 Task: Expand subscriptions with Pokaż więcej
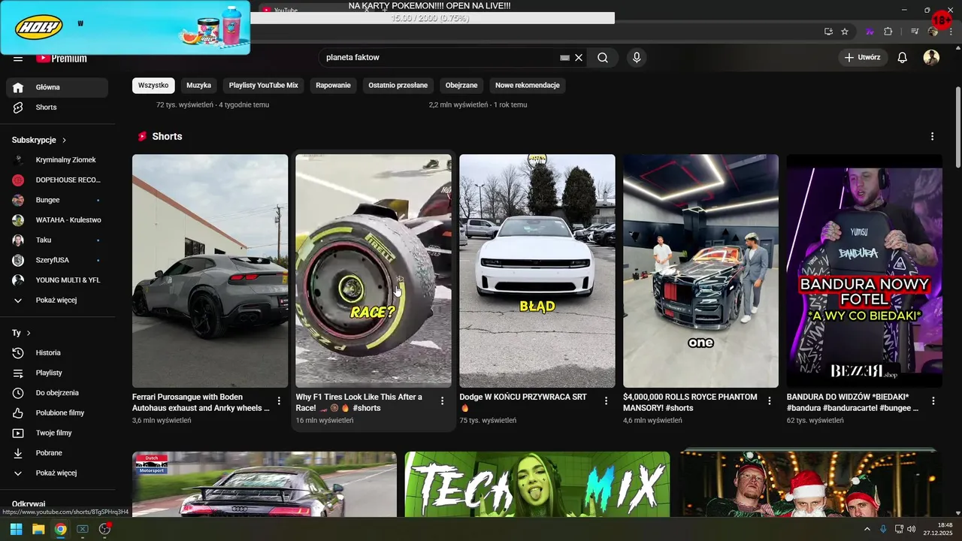tap(57, 301)
